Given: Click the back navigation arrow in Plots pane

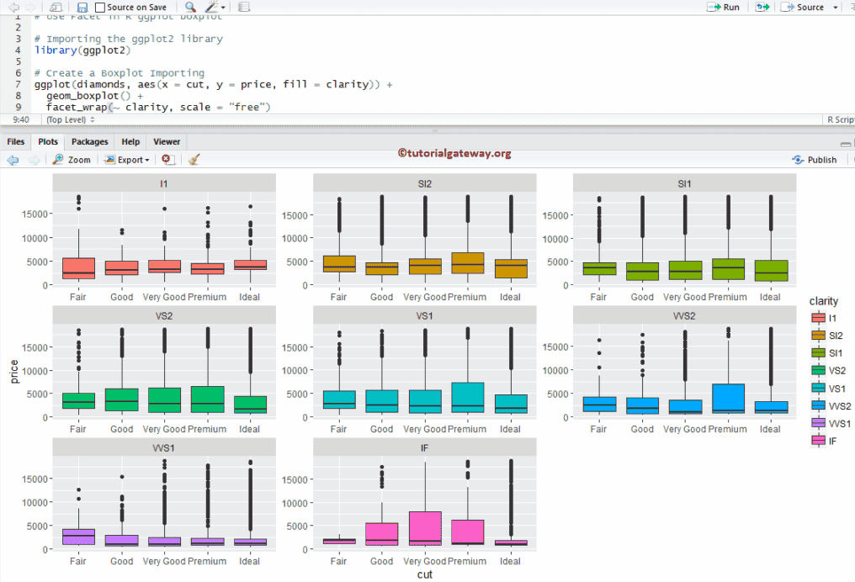Looking at the screenshot, I should pos(13,160).
